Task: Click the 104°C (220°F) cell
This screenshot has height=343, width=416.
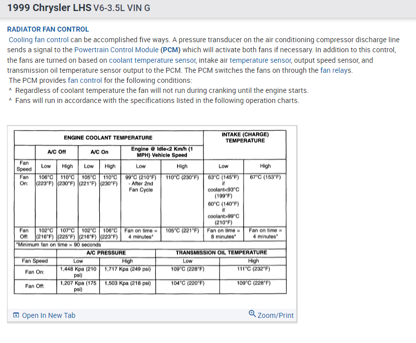Action: [x=187, y=286]
